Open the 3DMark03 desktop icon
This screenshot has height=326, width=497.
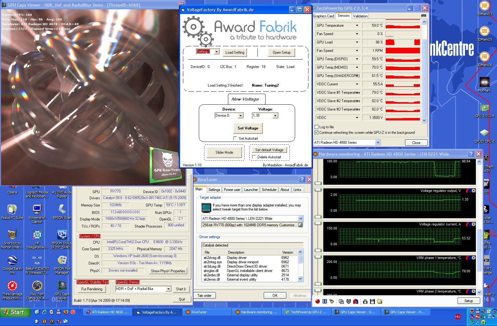coord(484,9)
